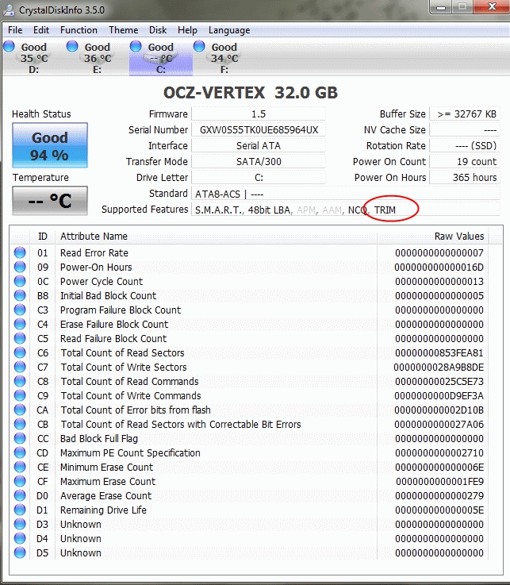The height and width of the screenshot is (585, 510).
Task: Click status icon for Read Error Rate
Action: 20,252
